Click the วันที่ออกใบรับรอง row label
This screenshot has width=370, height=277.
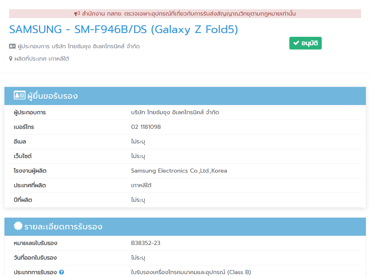[35, 258]
